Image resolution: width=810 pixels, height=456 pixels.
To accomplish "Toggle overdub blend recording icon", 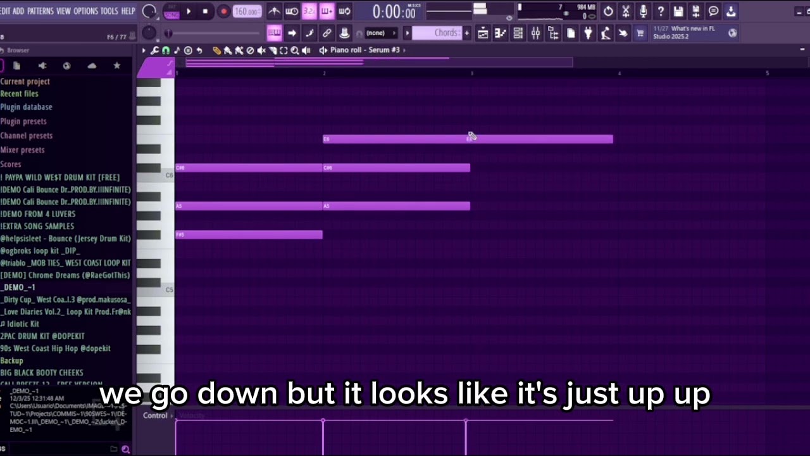I will 327,11.
